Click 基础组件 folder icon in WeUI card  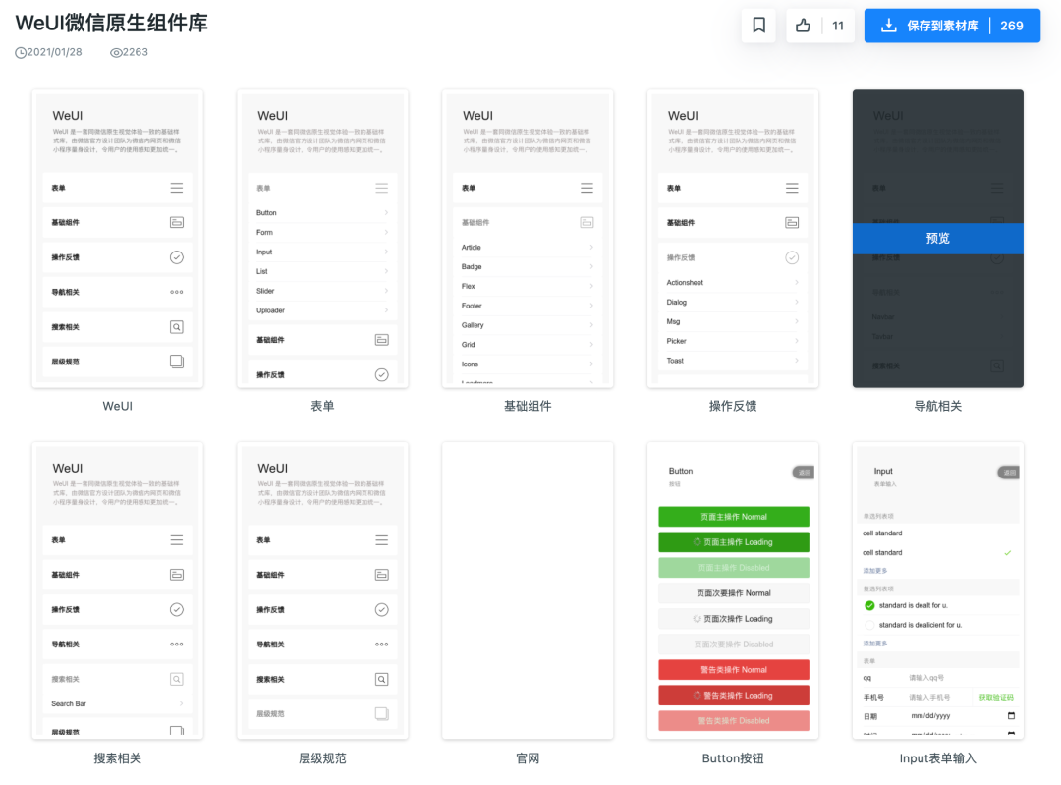[x=177, y=223]
